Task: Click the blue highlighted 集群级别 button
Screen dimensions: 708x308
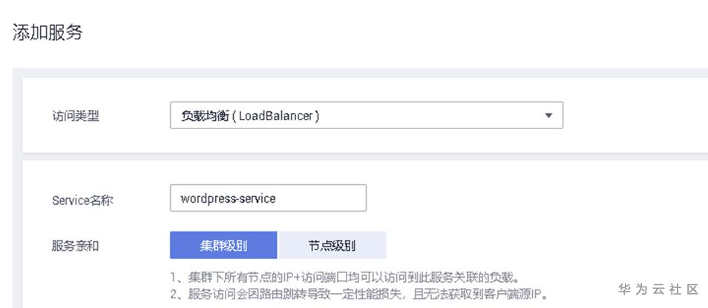Action: [x=223, y=245]
